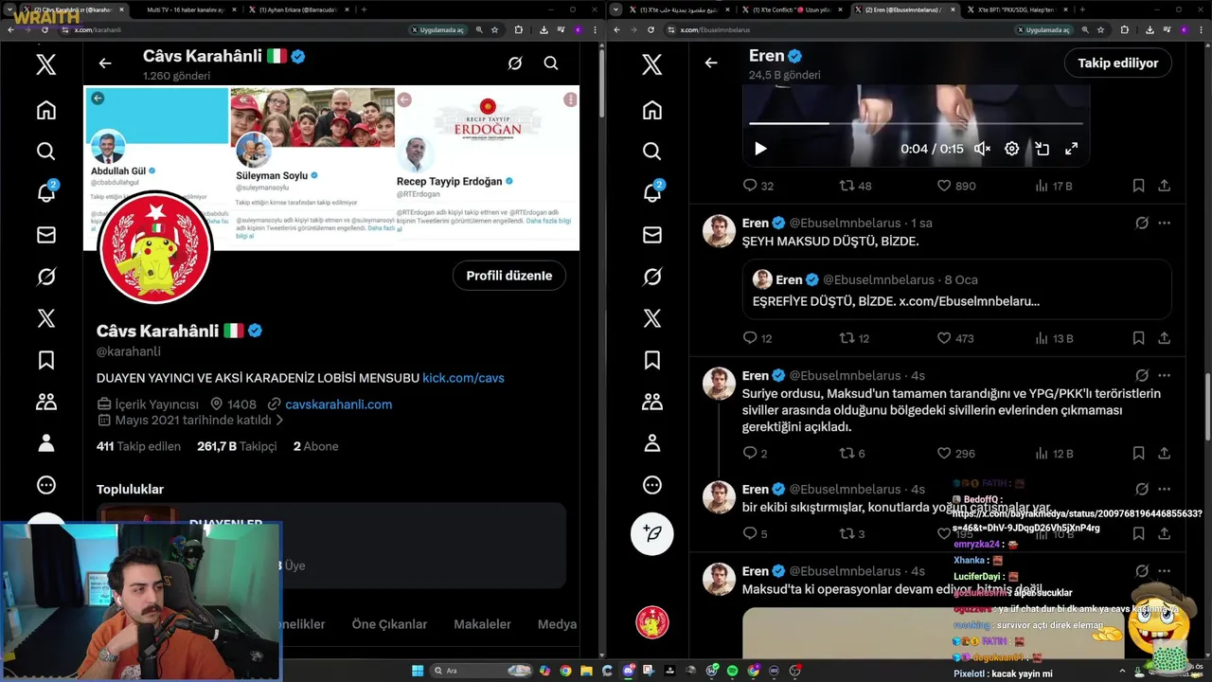Open Messages envelope in left window sidebar

(x=46, y=235)
